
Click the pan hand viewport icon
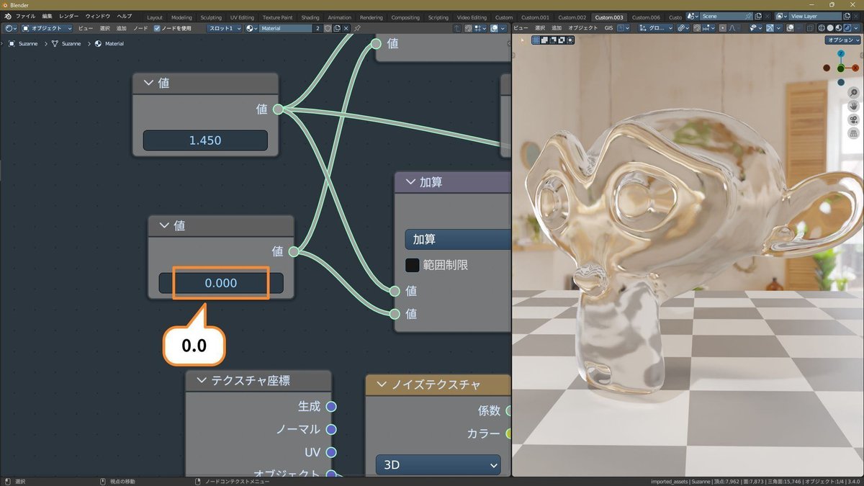(853, 106)
